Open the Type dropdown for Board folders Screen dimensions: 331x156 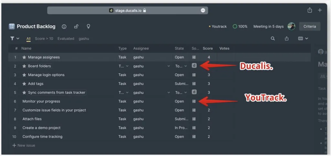click(x=123, y=66)
